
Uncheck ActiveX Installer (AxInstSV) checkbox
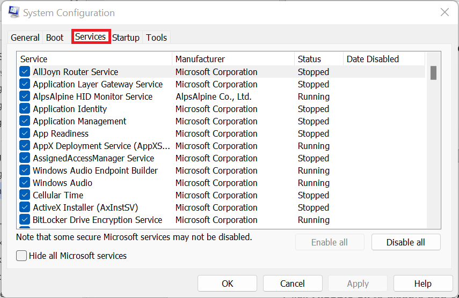point(25,207)
